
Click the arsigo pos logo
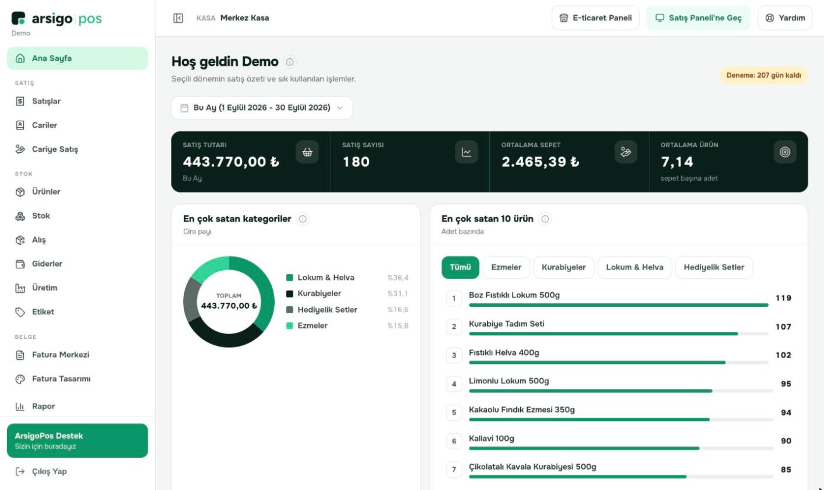coord(57,19)
